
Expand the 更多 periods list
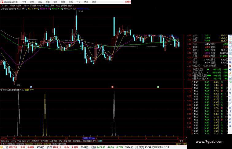point(71,6)
